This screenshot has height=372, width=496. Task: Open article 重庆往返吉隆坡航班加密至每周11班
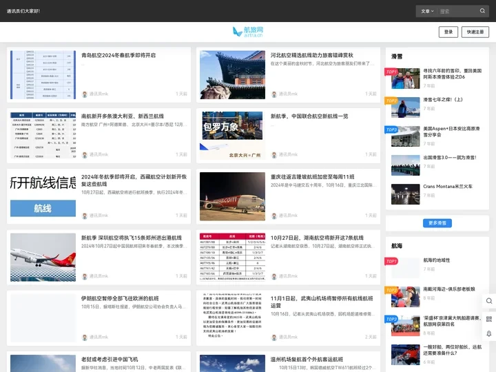point(313,177)
